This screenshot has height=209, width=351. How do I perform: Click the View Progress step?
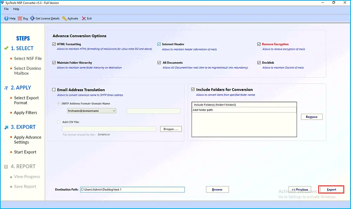[27, 177]
